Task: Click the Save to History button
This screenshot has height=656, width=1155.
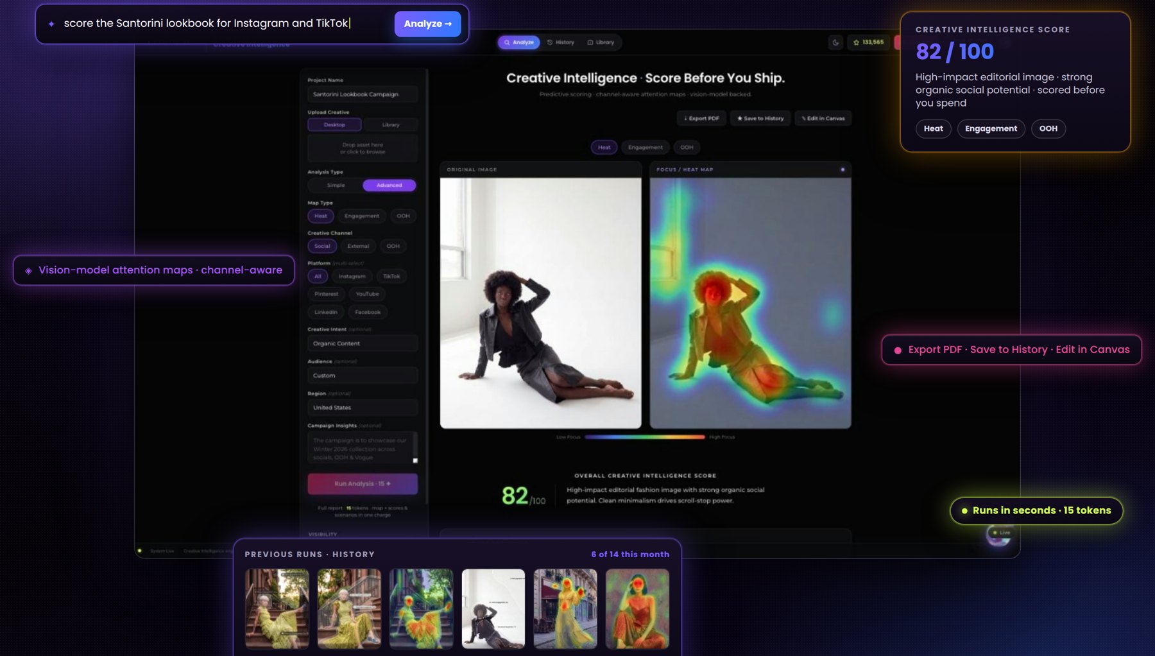Action: tap(760, 118)
